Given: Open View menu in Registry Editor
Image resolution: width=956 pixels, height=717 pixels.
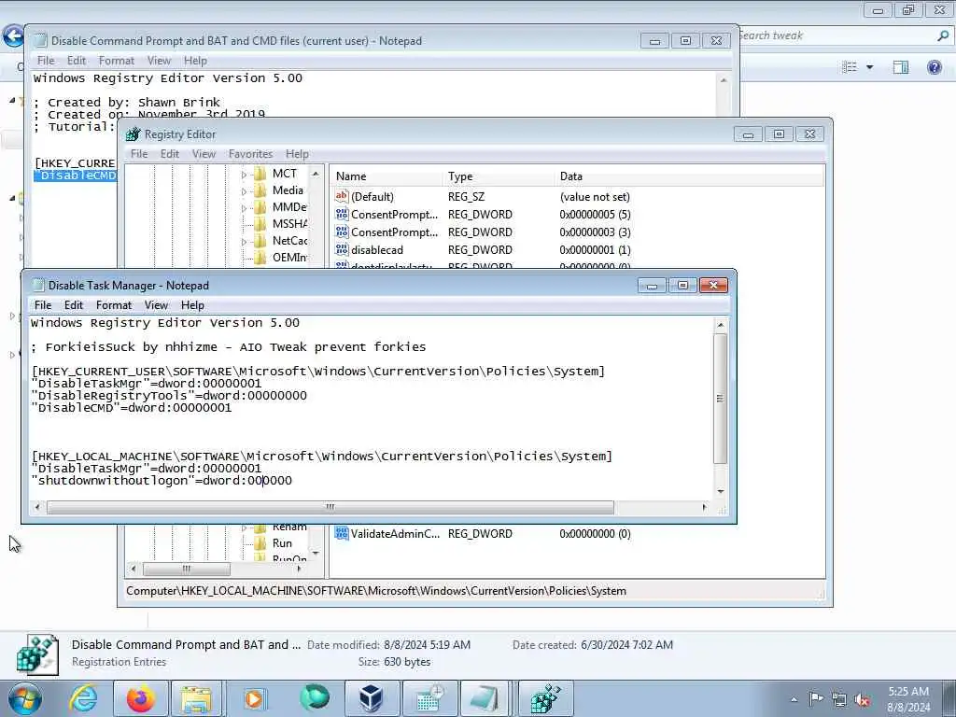Looking at the screenshot, I should pyautogui.click(x=204, y=154).
